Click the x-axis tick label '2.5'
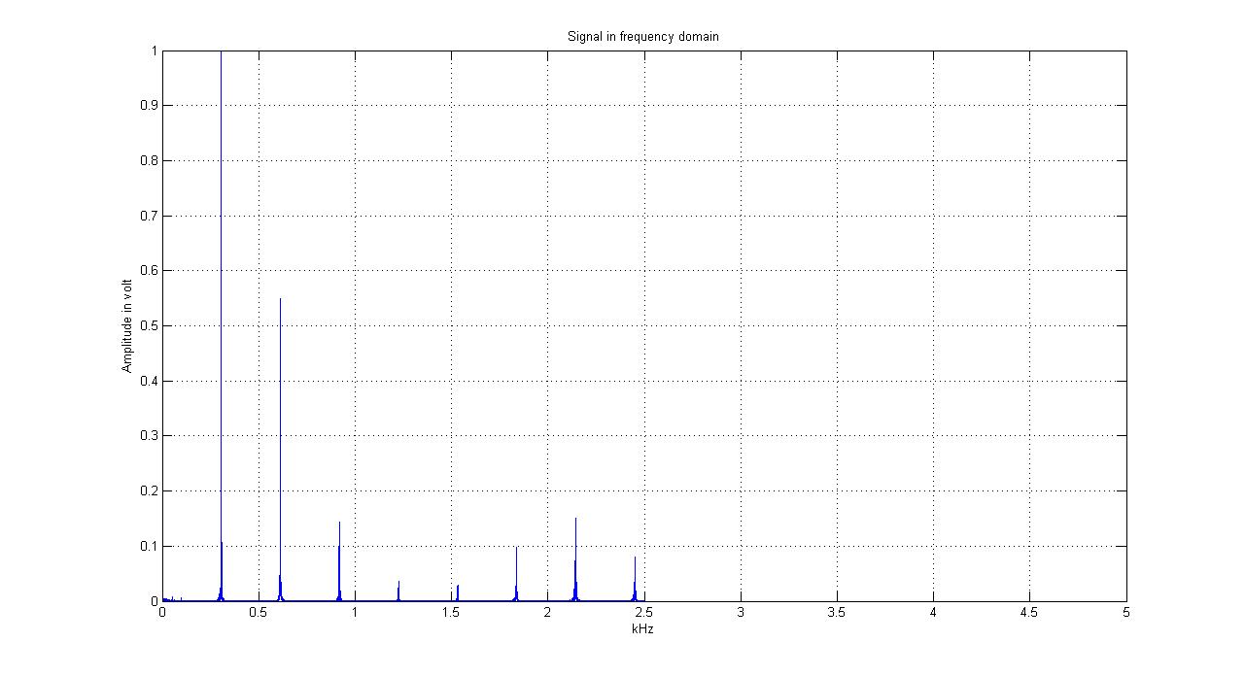 [643, 613]
